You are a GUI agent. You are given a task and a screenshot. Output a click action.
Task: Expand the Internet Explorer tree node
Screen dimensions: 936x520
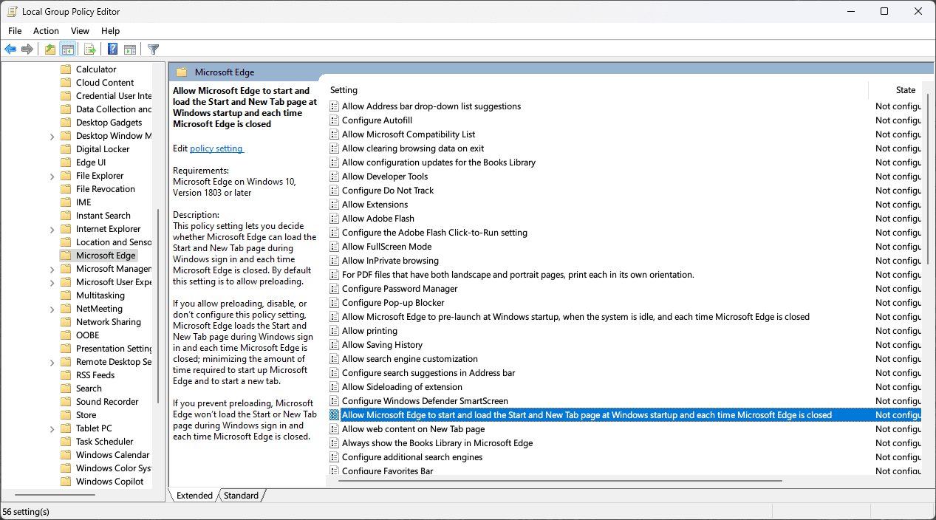click(52, 229)
